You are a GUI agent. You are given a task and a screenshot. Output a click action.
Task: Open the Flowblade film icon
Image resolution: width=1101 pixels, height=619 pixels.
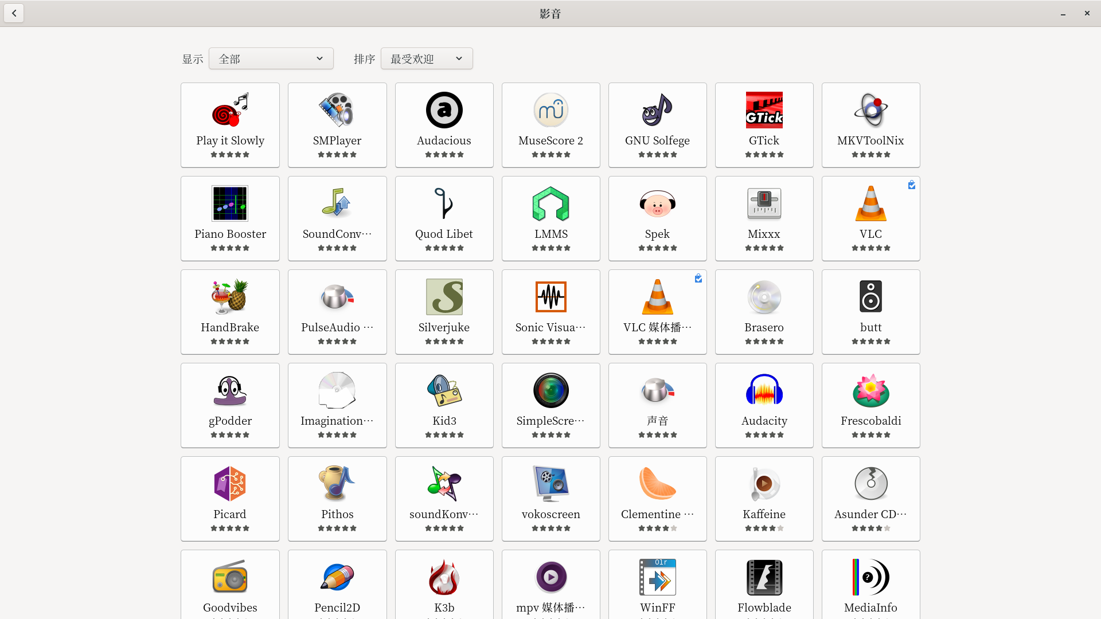pos(764,577)
